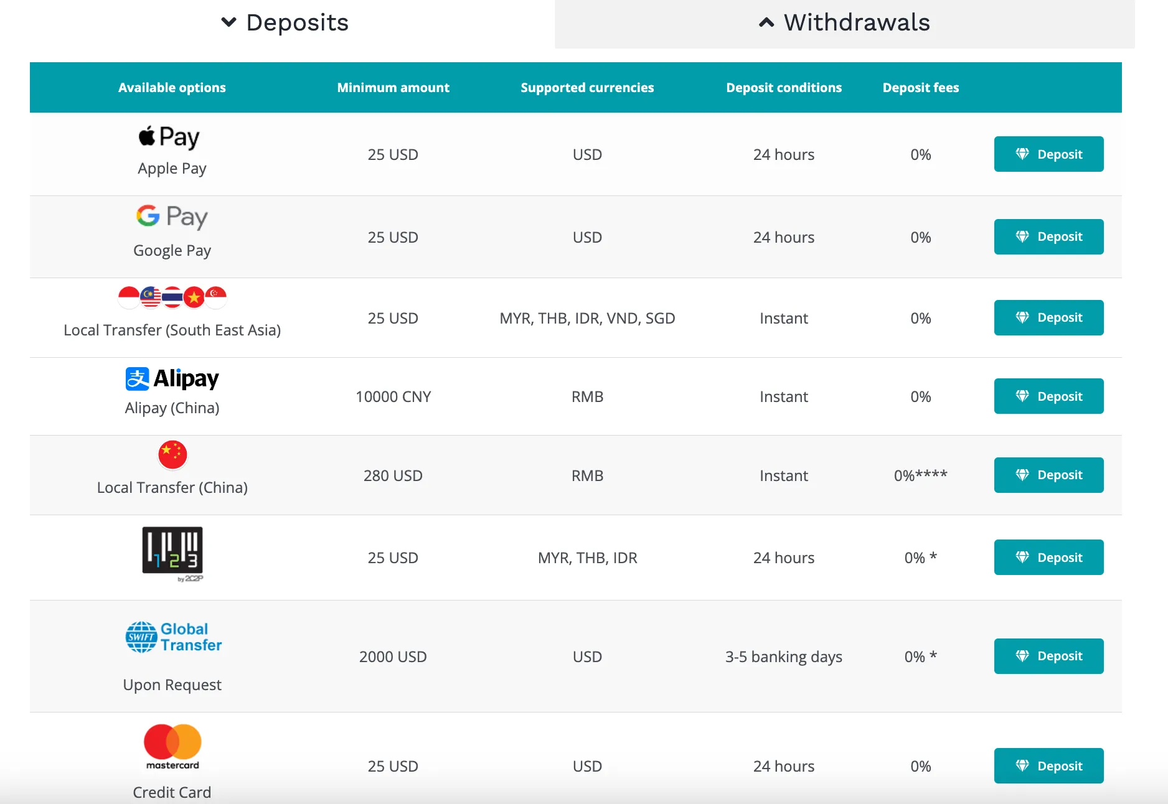1168x804 pixels.
Task: Select the Google Pay label text
Action: click(x=172, y=251)
